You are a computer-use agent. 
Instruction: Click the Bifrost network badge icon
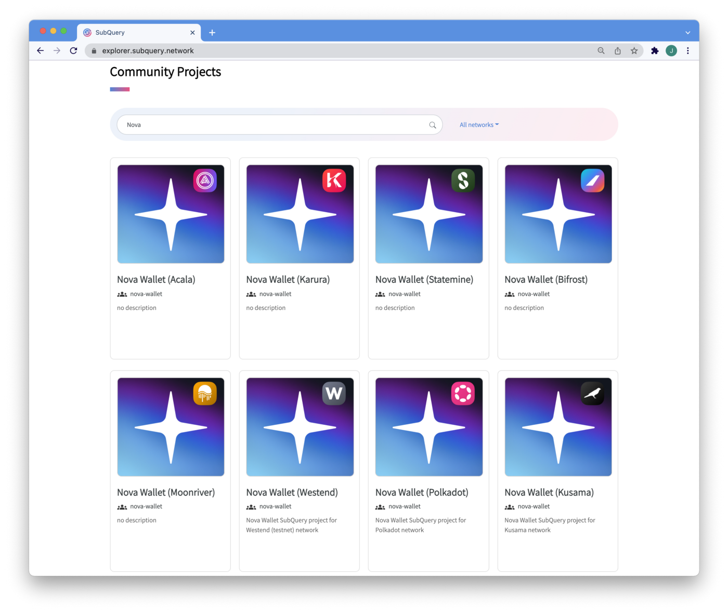click(x=592, y=180)
